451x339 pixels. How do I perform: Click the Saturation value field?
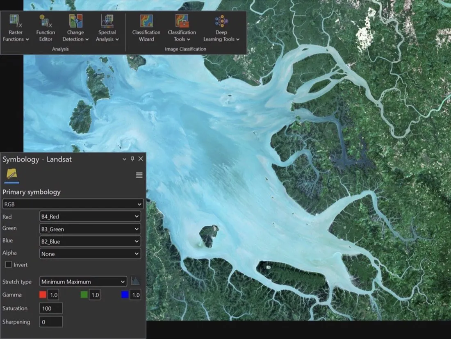click(51, 308)
